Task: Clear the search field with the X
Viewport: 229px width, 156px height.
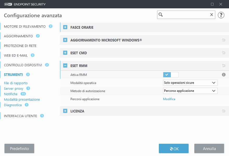Action: [212, 15]
